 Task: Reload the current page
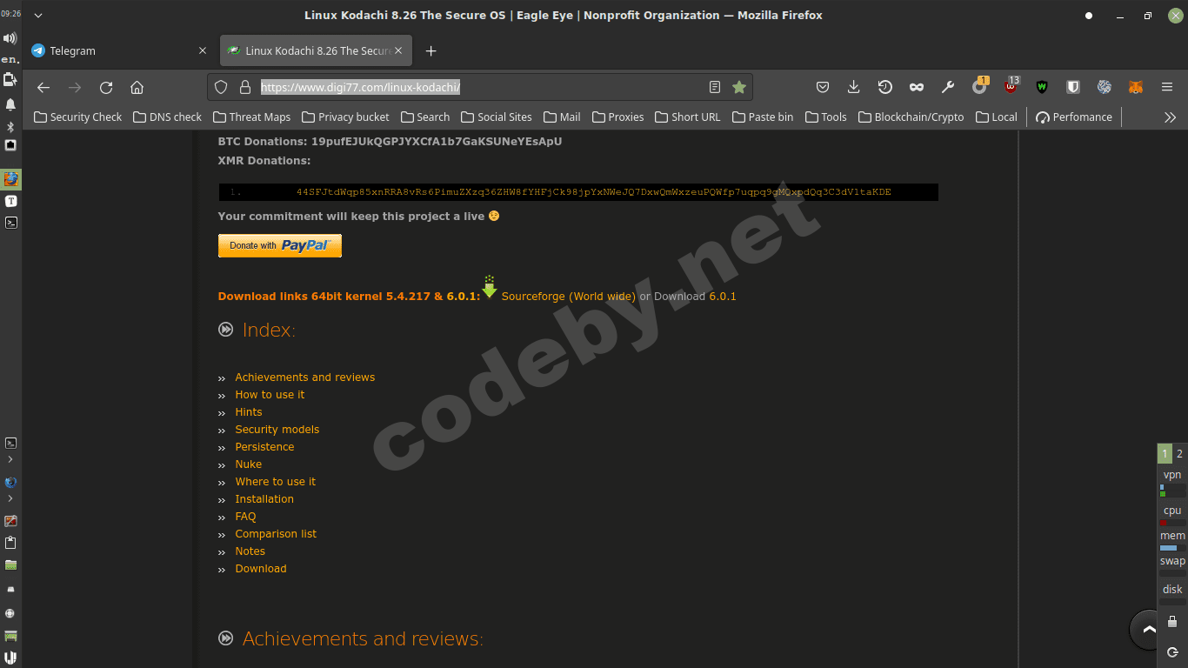pos(106,87)
